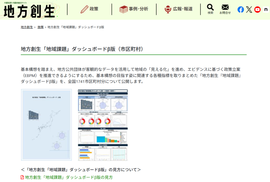Open the ダッシュボードβ版の見方 PDF link

pyautogui.click(x=68, y=178)
